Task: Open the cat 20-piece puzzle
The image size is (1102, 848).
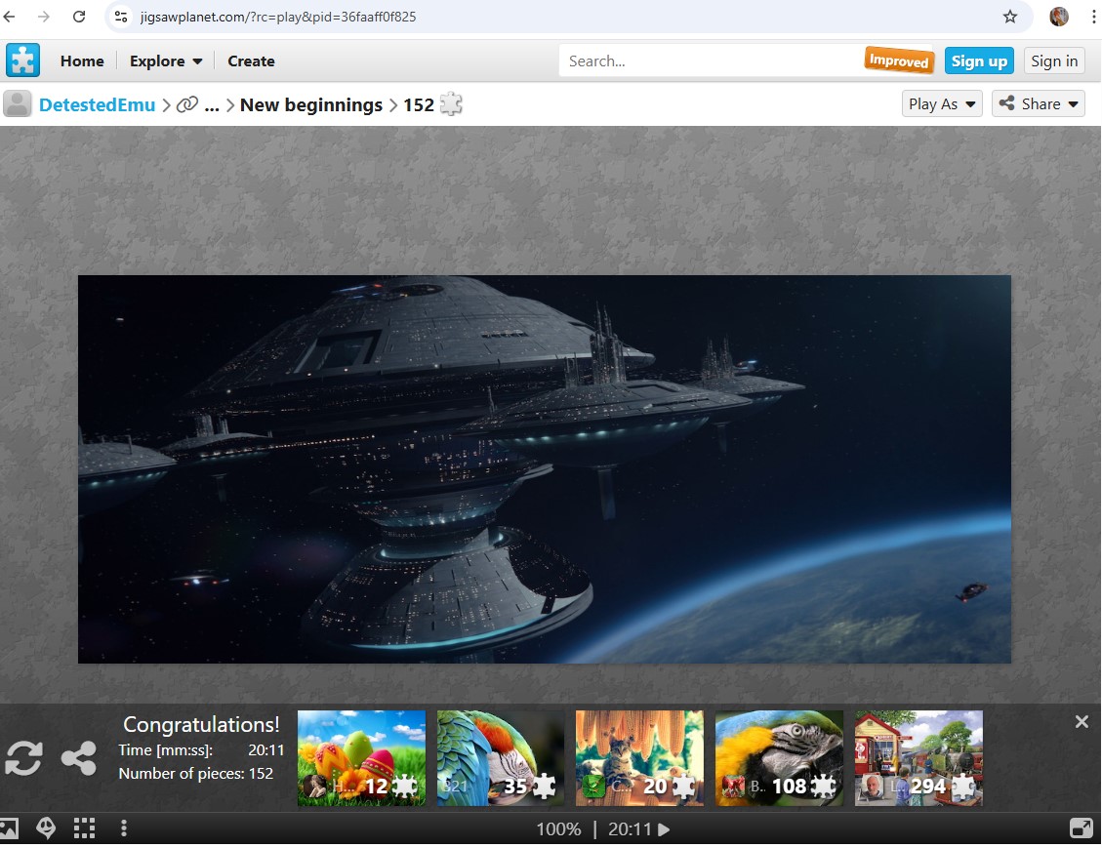Action: coord(639,758)
